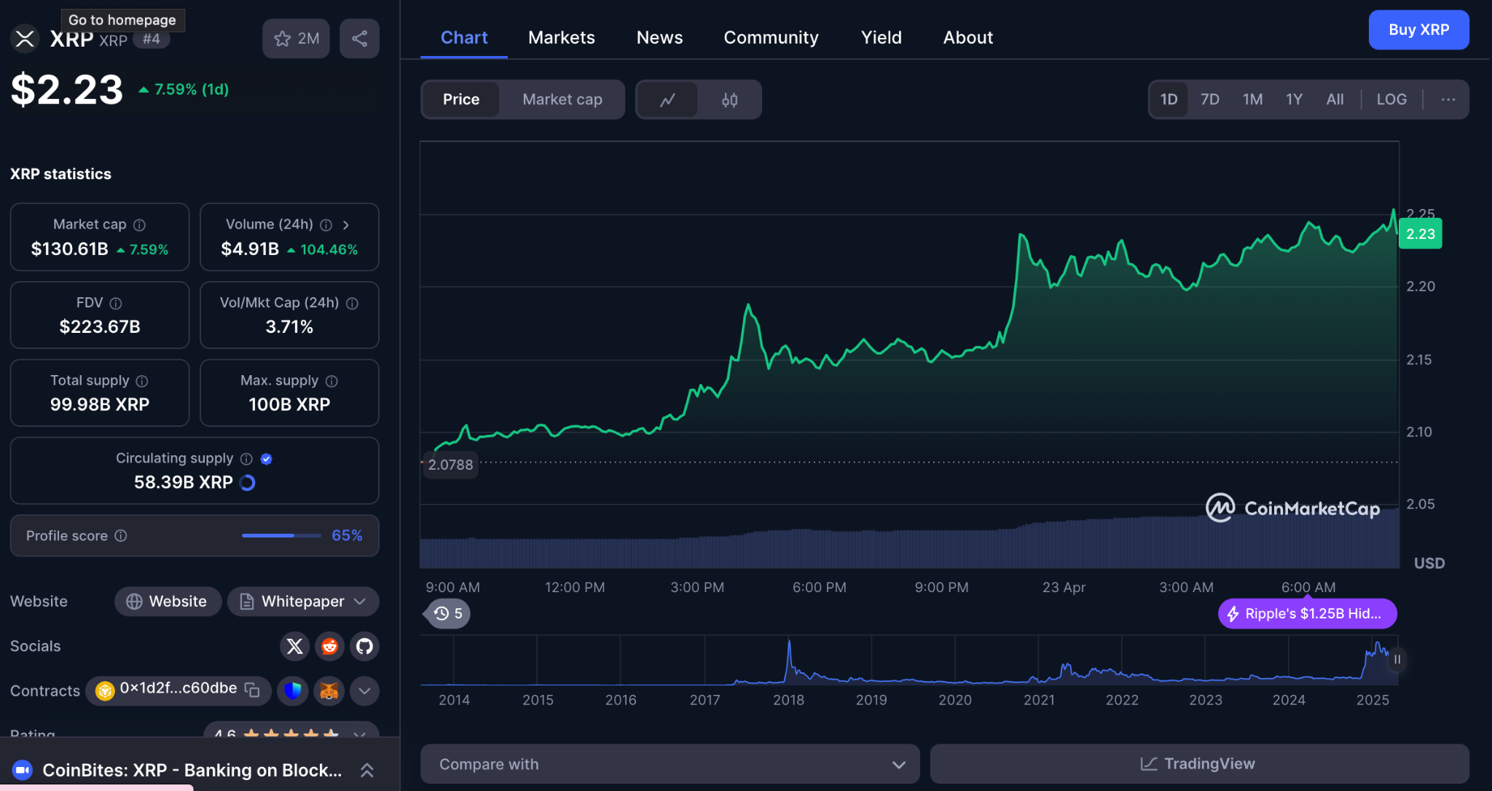Click the circulating supply progress ring
The width and height of the screenshot is (1492, 791).
248,483
